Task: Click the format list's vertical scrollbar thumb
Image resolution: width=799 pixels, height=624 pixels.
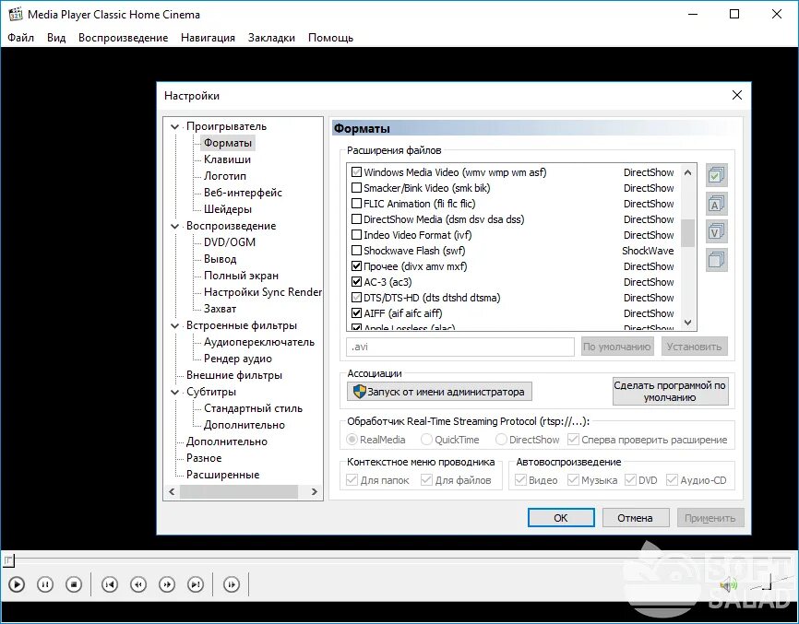Action: [688, 233]
